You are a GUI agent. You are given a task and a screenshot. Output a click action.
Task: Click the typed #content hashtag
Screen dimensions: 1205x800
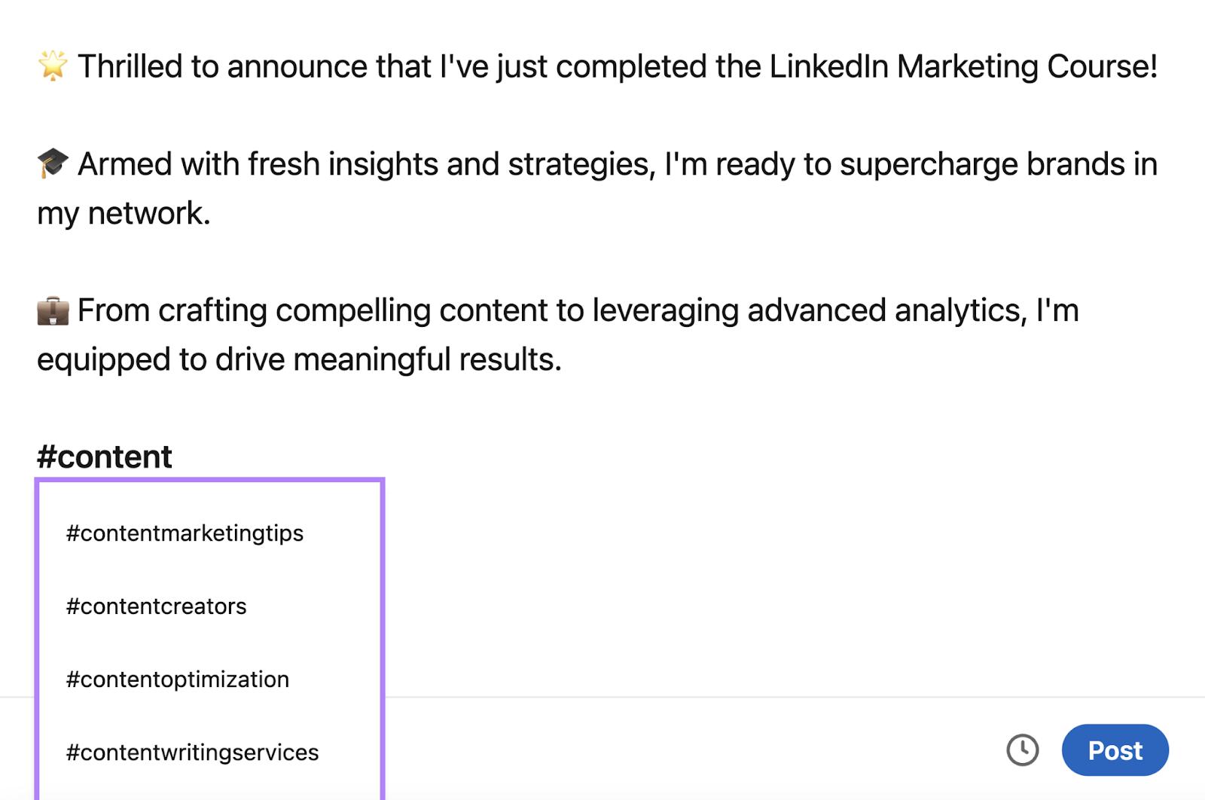(104, 456)
